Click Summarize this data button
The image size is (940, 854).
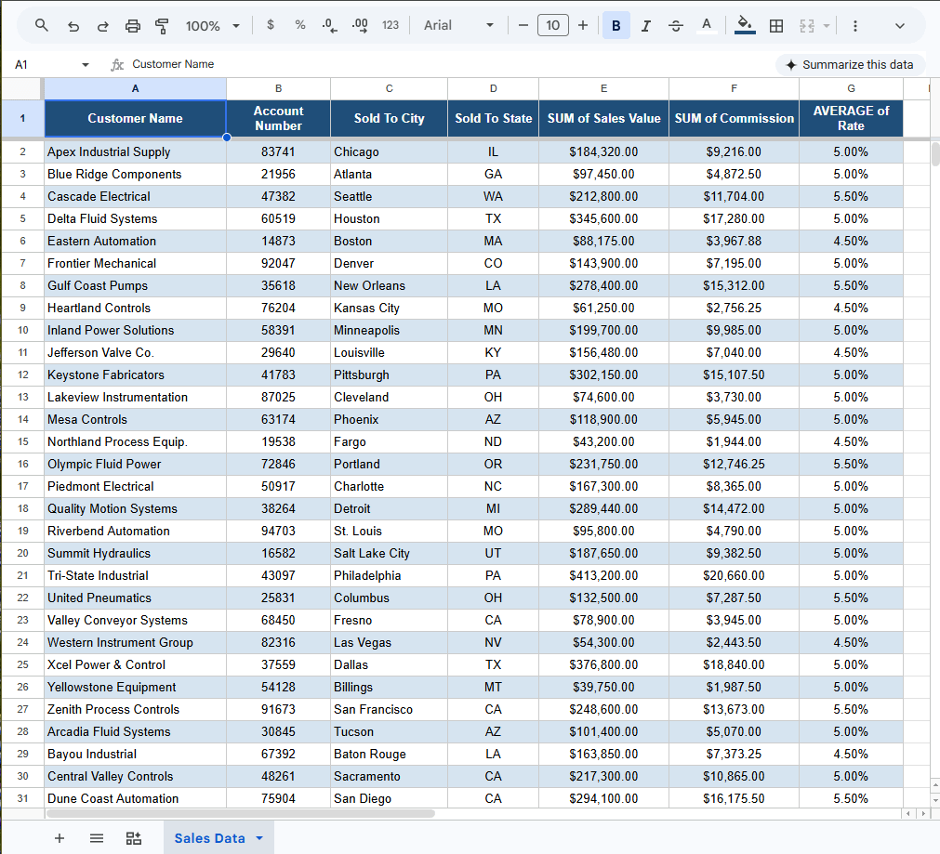(850, 65)
